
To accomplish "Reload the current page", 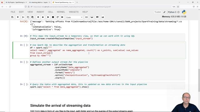I will click(10, 7).
